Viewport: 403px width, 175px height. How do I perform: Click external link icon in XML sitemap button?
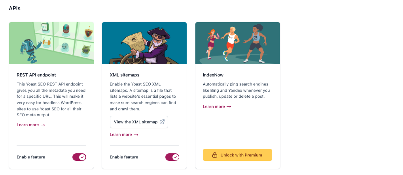tap(162, 122)
